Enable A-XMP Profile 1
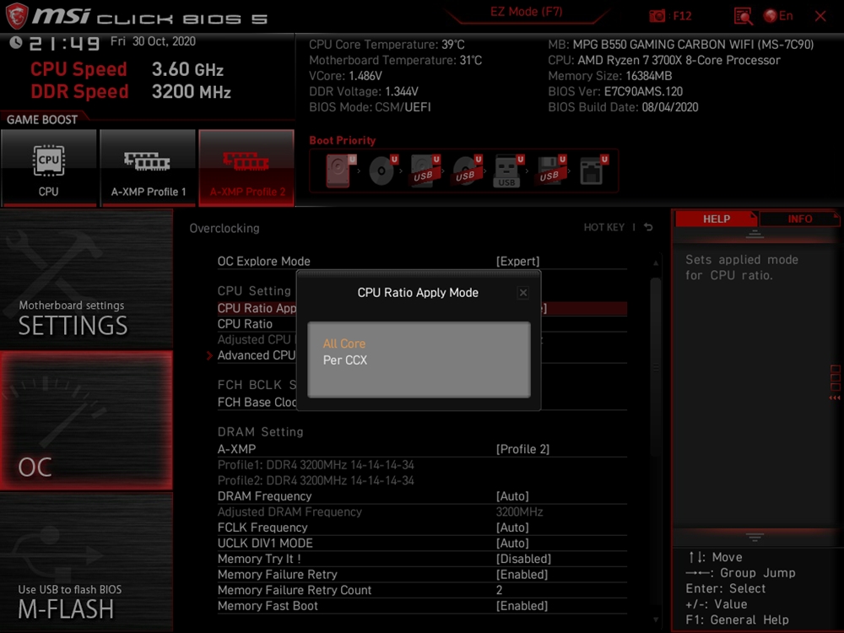The image size is (844, 633). pyautogui.click(x=148, y=167)
